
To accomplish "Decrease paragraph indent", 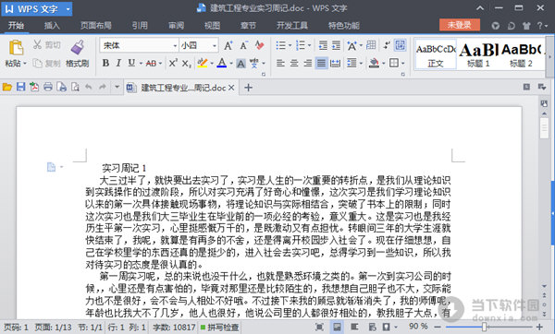I will [323, 45].
